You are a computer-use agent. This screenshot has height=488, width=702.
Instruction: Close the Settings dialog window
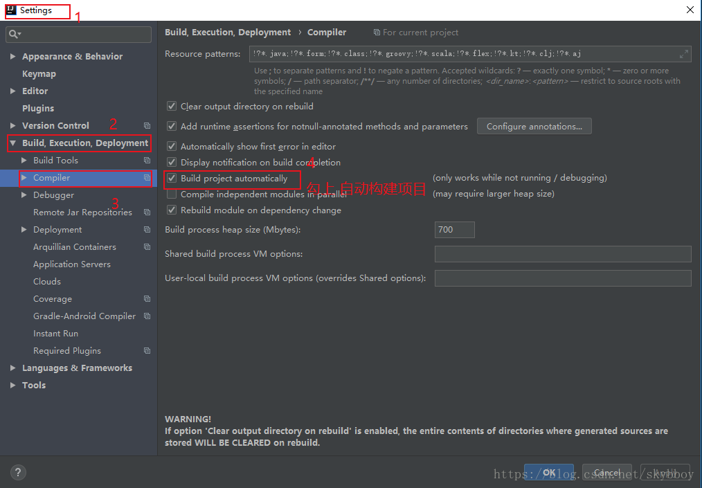click(690, 10)
